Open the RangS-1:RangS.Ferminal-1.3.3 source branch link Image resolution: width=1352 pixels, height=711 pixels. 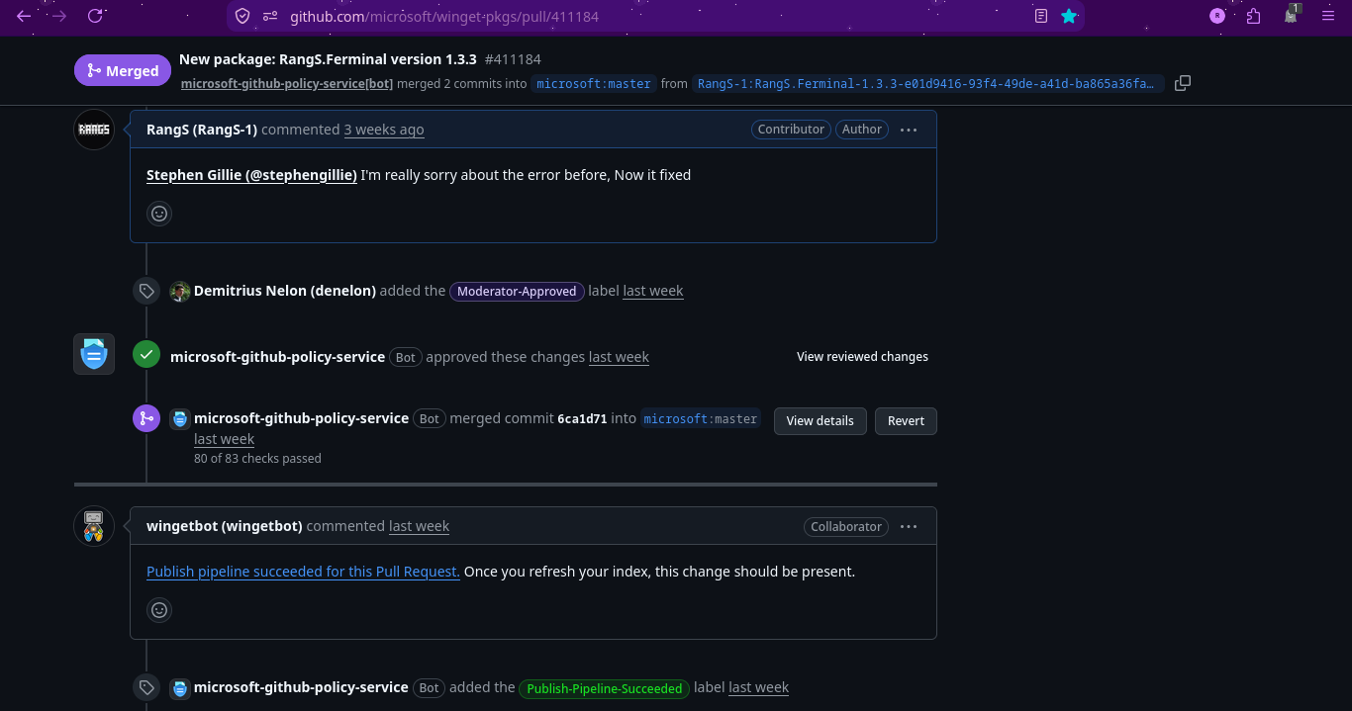927,84
